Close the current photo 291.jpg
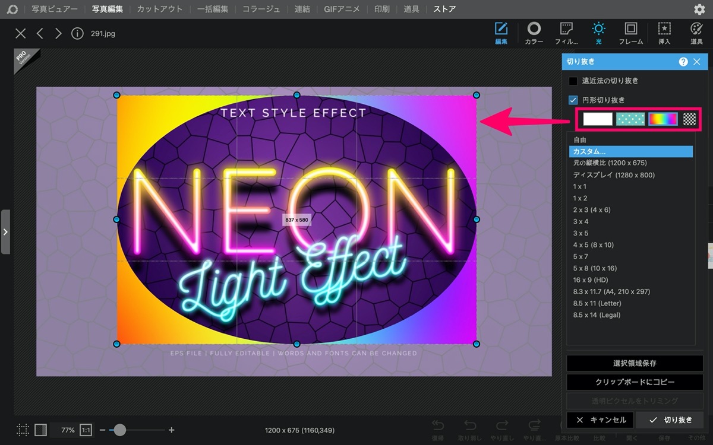This screenshot has width=713, height=445. pos(21,34)
